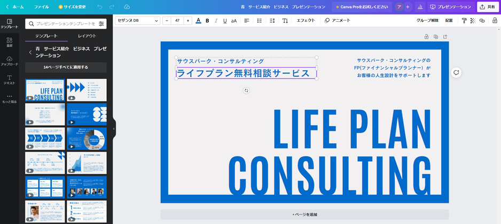Click グループ解除 ungroup
This screenshot has height=224, width=501.
tap(427, 20)
